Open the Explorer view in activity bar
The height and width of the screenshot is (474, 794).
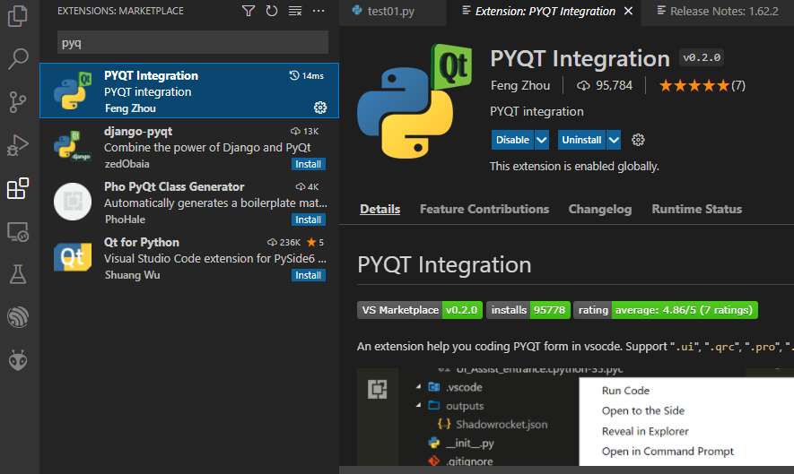click(x=18, y=16)
